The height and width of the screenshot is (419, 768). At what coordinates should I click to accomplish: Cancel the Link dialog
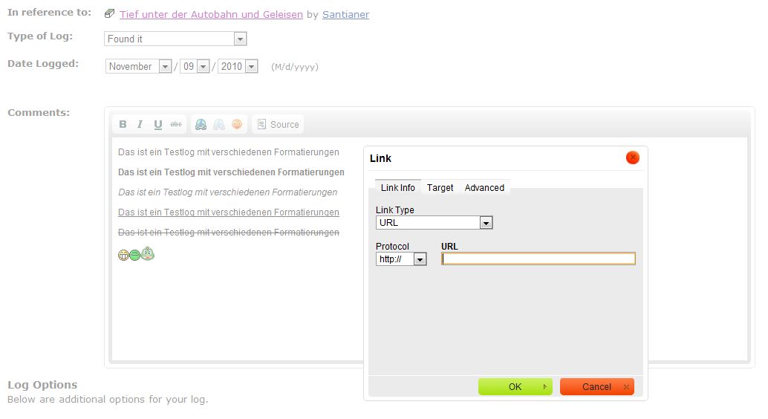(597, 386)
